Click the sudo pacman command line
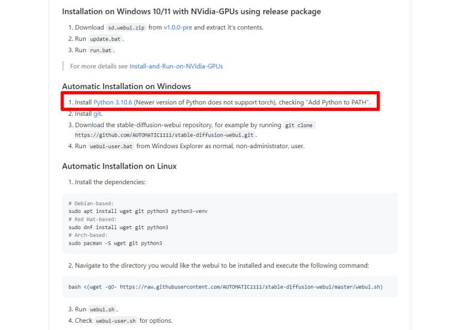Screen dimensions: 460x330 (115, 243)
